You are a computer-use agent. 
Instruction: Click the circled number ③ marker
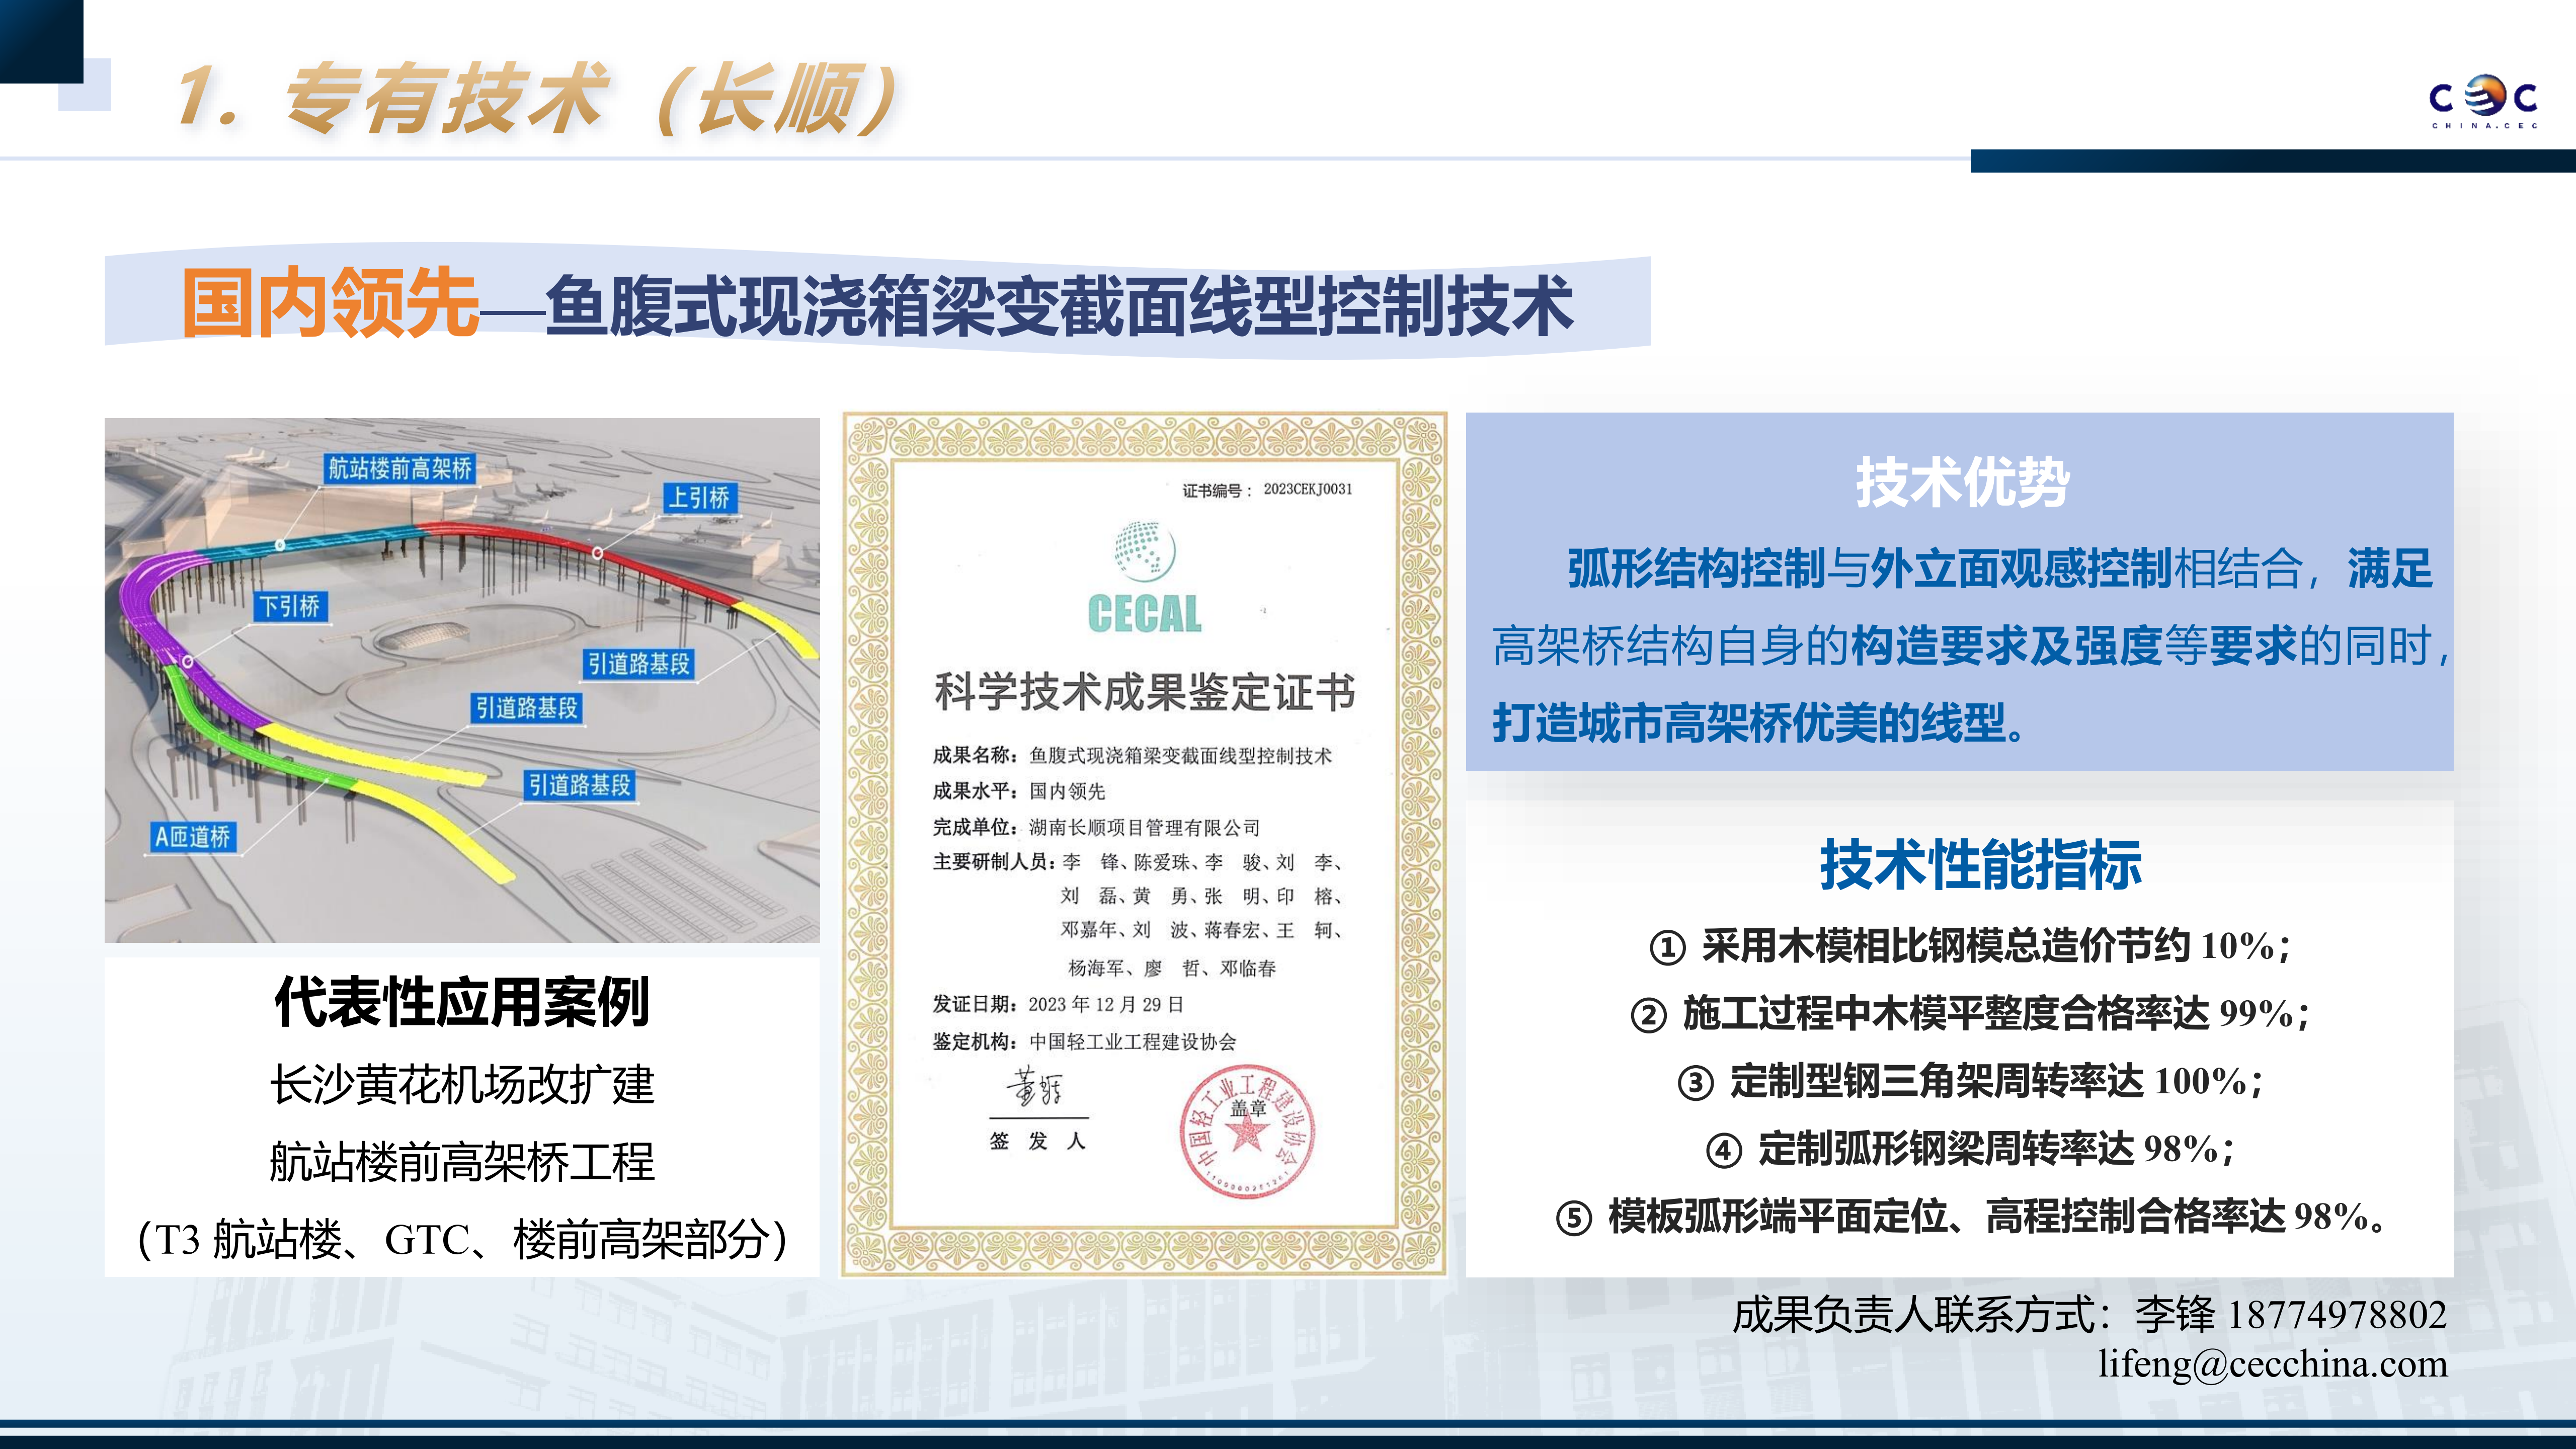(1695, 1083)
